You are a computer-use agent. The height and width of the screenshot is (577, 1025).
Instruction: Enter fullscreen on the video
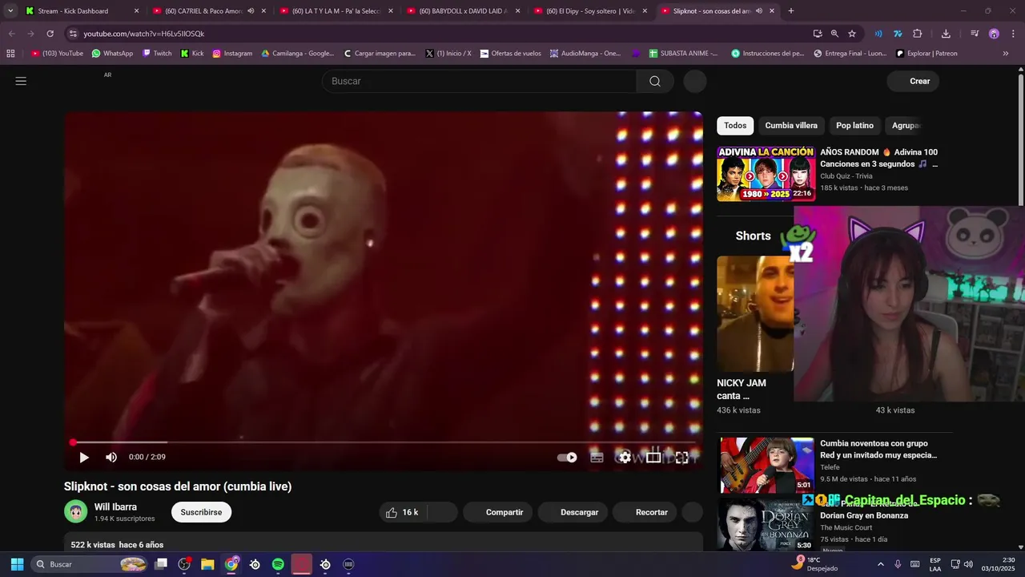click(681, 458)
